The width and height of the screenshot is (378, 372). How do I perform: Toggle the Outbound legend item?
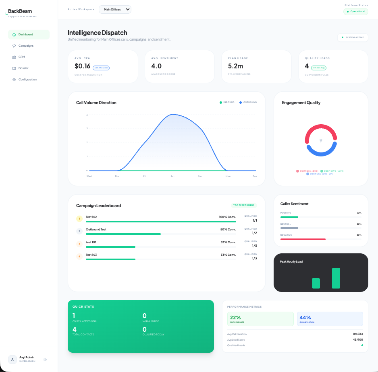click(x=248, y=102)
